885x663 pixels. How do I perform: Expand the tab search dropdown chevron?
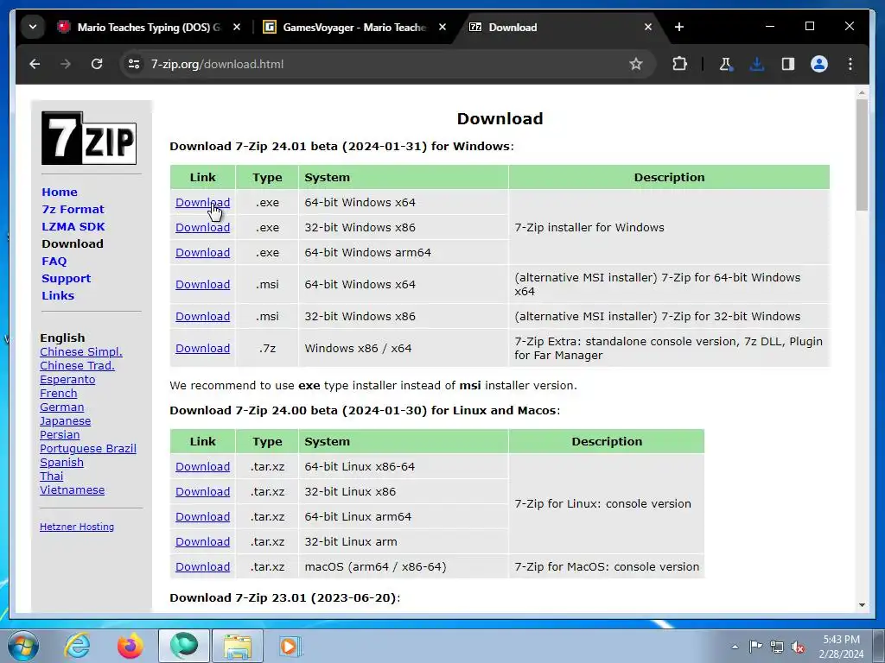pyautogui.click(x=33, y=27)
